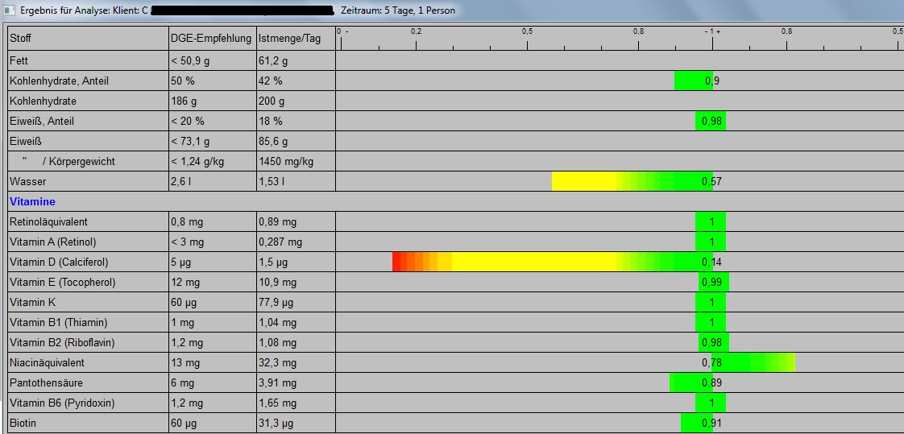Select the Vitamine section heading
904x434 pixels.
tap(32, 201)
